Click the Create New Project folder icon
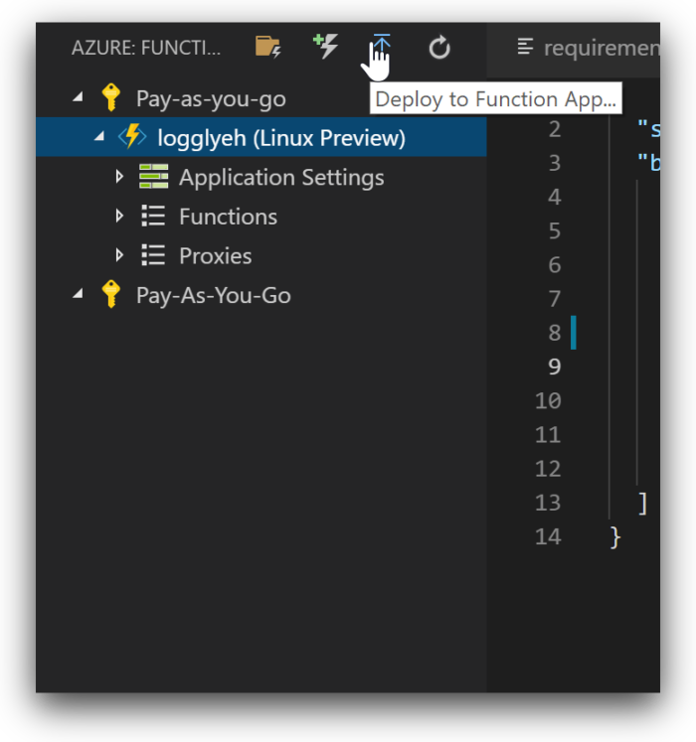The width and height of the screenshot is (696, 742). point(267,47)
